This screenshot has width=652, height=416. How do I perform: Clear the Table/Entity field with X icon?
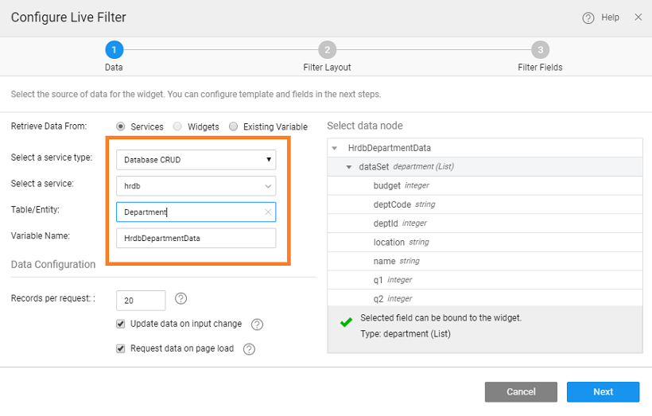tap(268, 212)
